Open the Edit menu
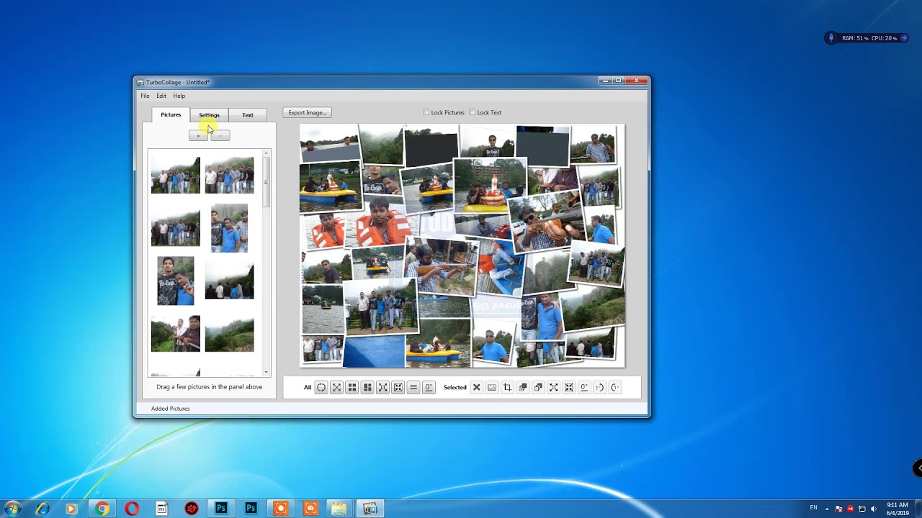Viewport: 922px width, 518px height. (161, 96)
